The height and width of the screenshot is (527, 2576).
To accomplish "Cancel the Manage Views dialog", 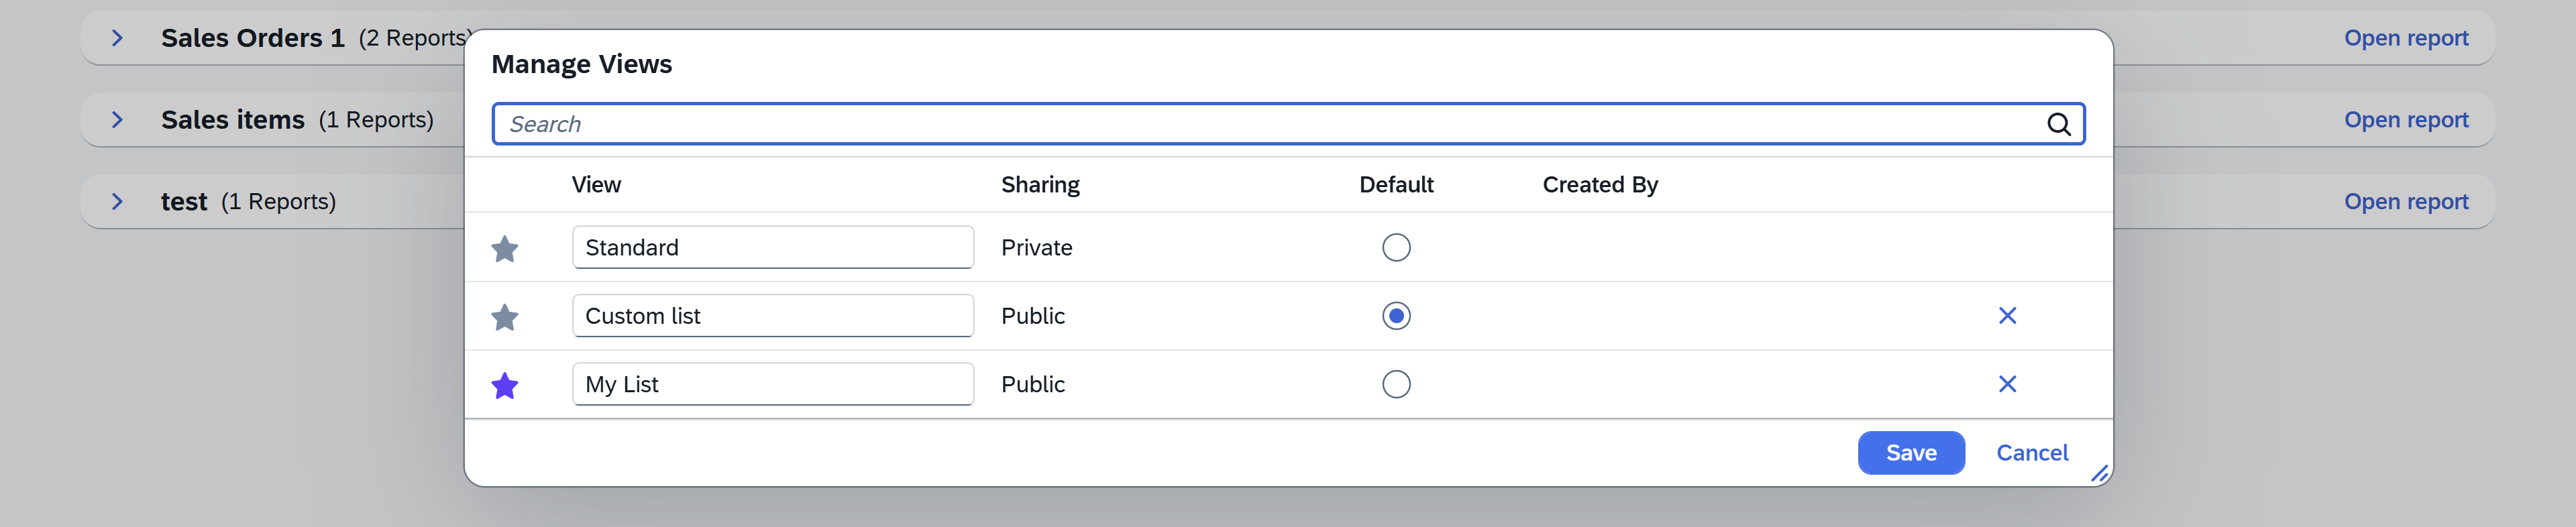I will click(x=2032, y=452).
